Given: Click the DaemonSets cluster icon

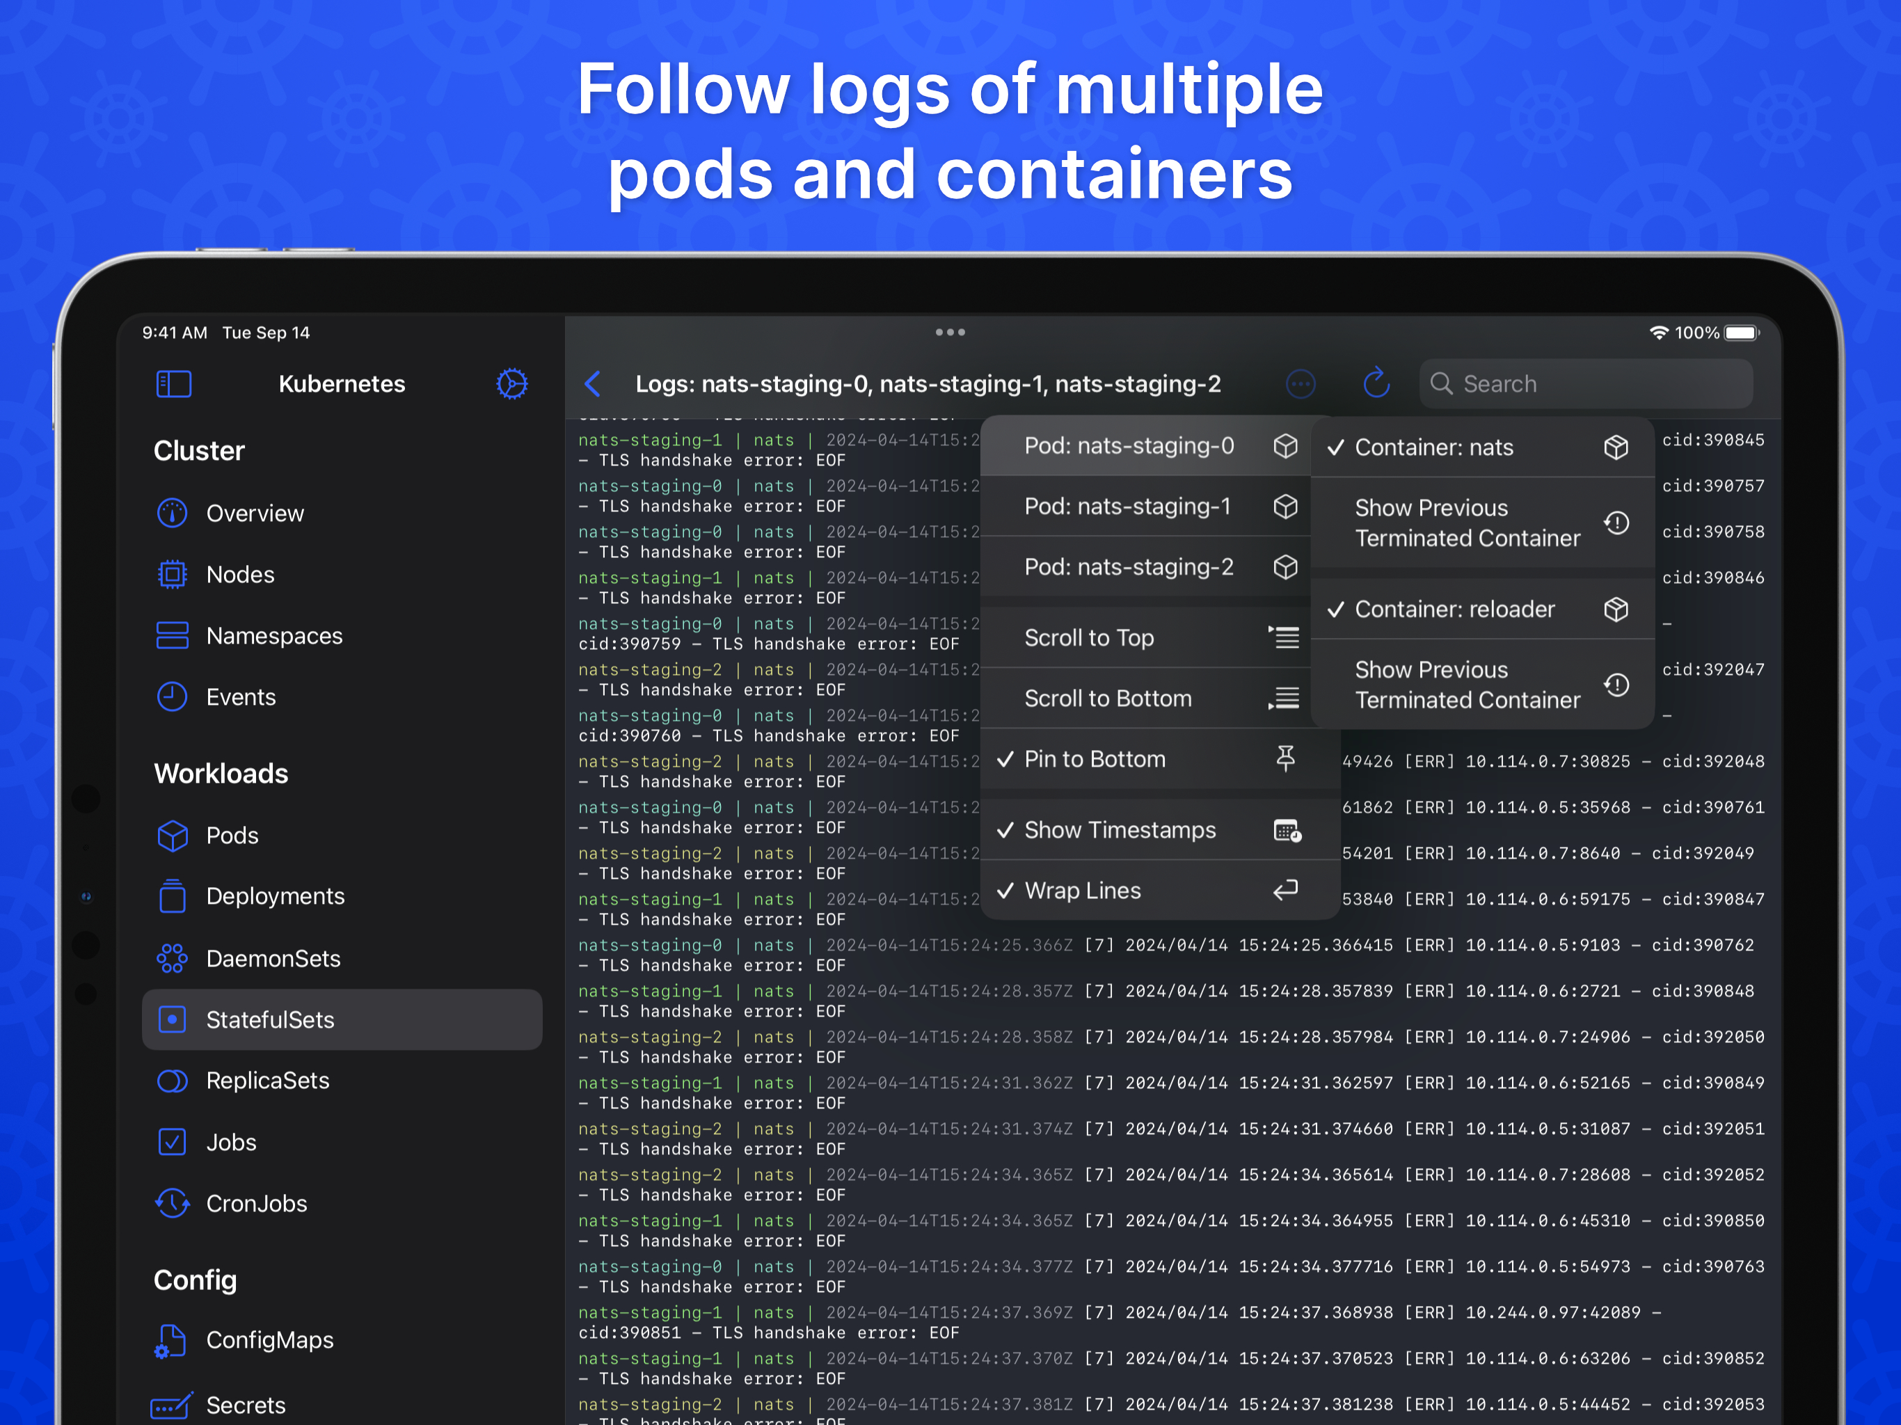Looking at the screenshot, I should tap(172, 958).
